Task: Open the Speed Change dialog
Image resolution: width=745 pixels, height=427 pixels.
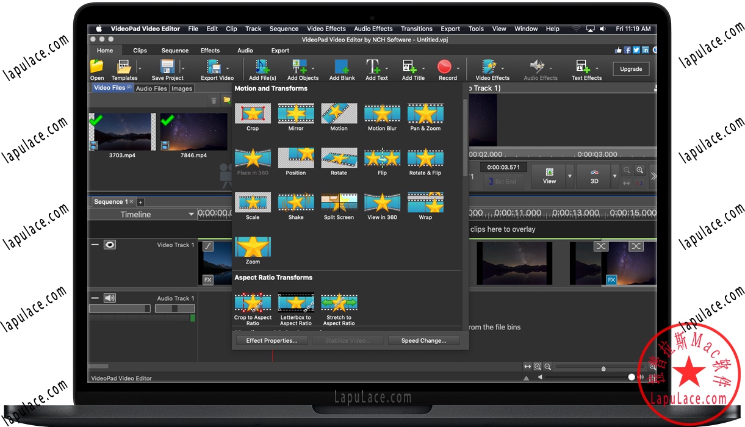Action: coord(423,340)
